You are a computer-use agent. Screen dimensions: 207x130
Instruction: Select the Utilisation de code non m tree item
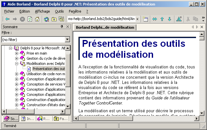[46, 74]
